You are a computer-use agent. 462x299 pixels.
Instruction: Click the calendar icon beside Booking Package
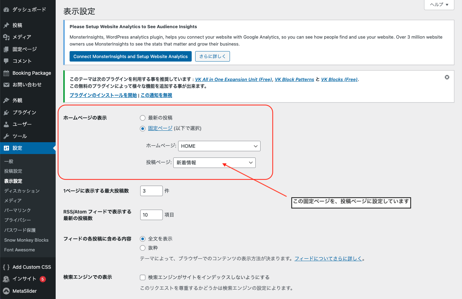tap(6, 73)
